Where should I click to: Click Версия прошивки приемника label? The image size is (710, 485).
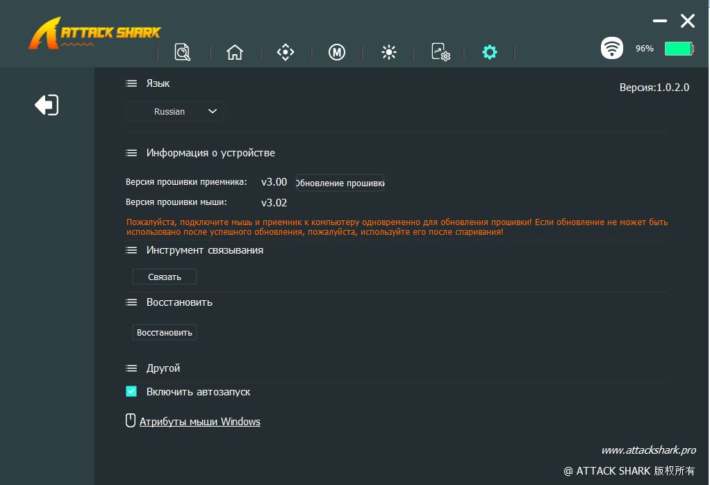coord(186,182)
